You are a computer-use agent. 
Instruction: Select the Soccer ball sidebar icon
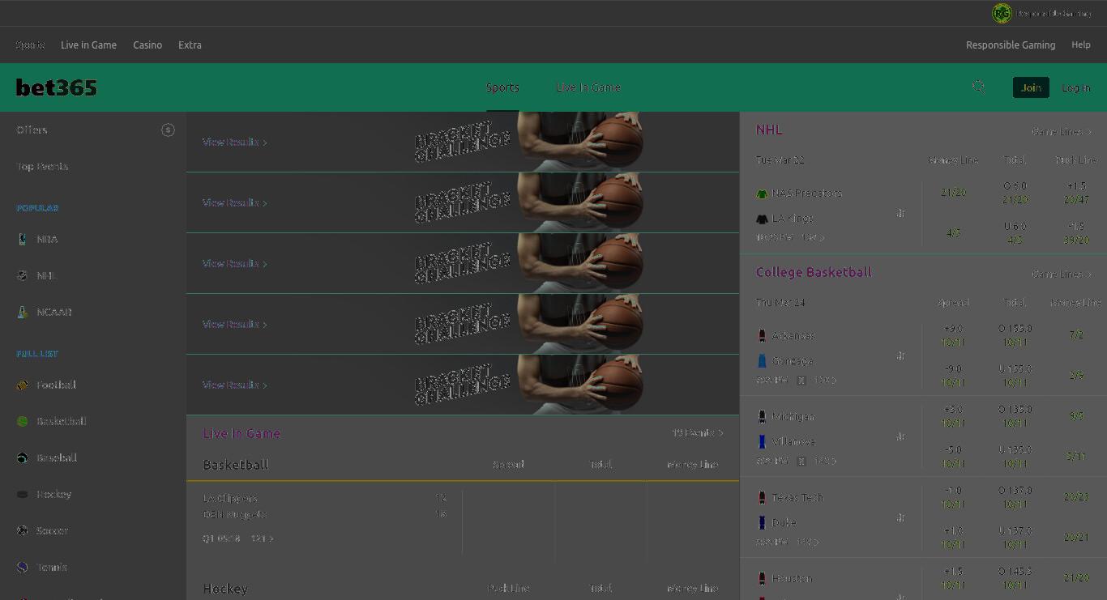point(23,530)
